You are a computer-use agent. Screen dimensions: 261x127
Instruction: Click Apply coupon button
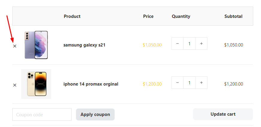95,114
